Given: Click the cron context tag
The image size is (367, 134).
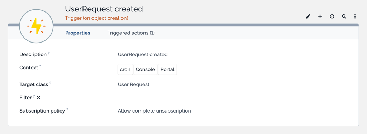Looking at the screenshot, I should pos(125,70).
